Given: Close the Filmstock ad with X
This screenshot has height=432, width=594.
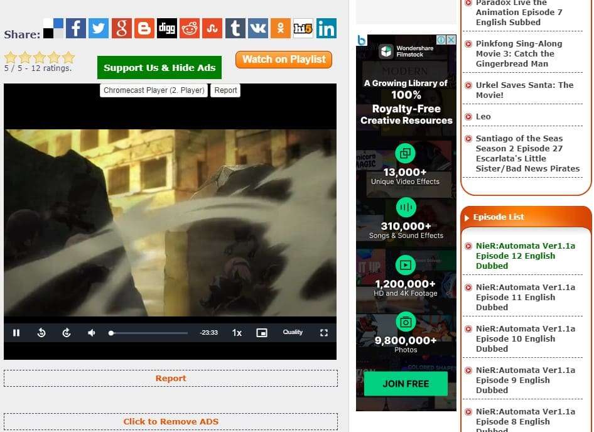Looking at the screenshot, I should [x=451, y=40].
